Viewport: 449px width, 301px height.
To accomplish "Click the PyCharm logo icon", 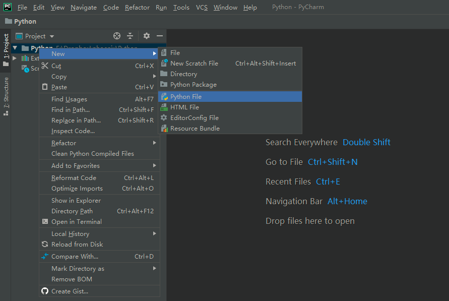I will coord(8,7).
